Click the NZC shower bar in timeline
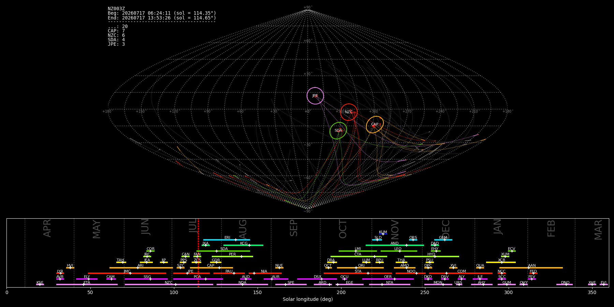The image size is (614, 307). [169, 284]
